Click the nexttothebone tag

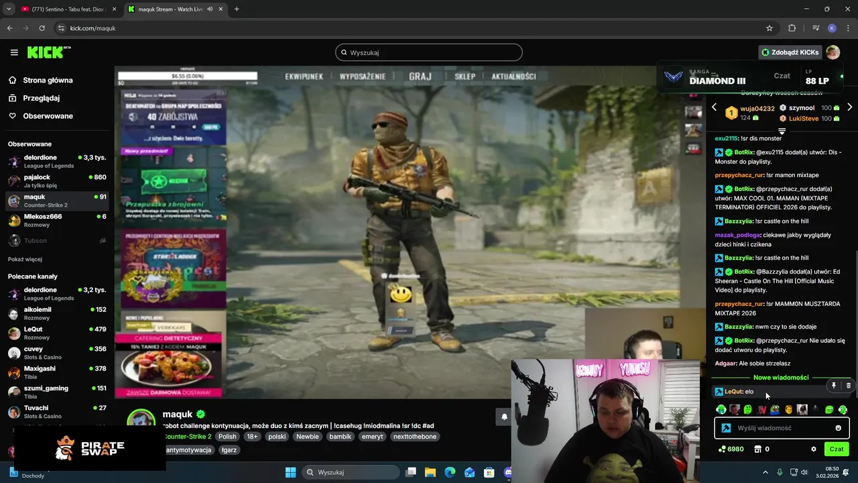coord(415,436)
